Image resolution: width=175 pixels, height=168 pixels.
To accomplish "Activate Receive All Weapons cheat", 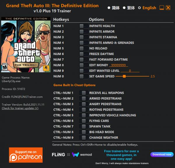I will pyautogui.click(x=84, y=93).
